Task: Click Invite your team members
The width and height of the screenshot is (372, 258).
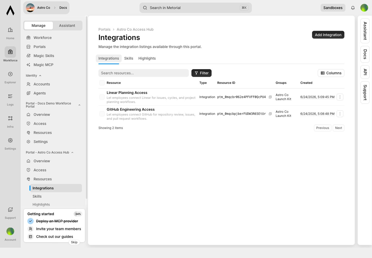Action: tap(54, 229)
